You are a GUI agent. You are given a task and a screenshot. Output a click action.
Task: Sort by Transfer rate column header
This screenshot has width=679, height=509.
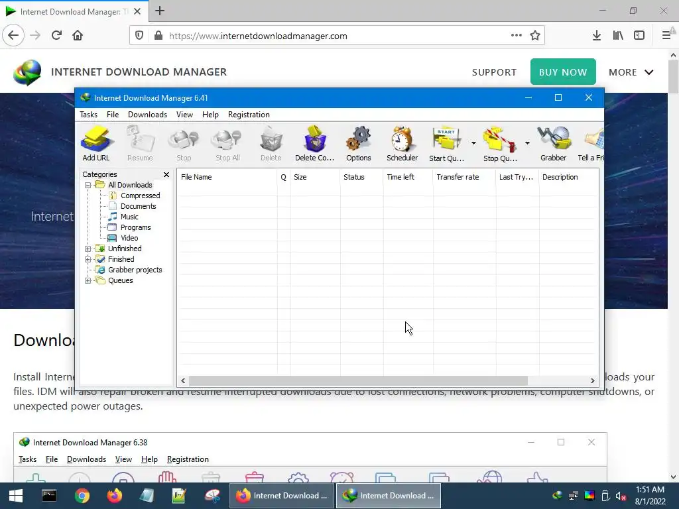(x=464, y=177)
